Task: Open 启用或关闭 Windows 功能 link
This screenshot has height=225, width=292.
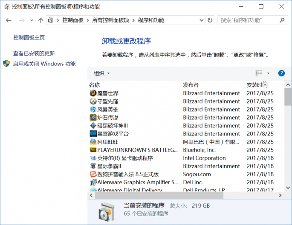Action: click(44, 64)
